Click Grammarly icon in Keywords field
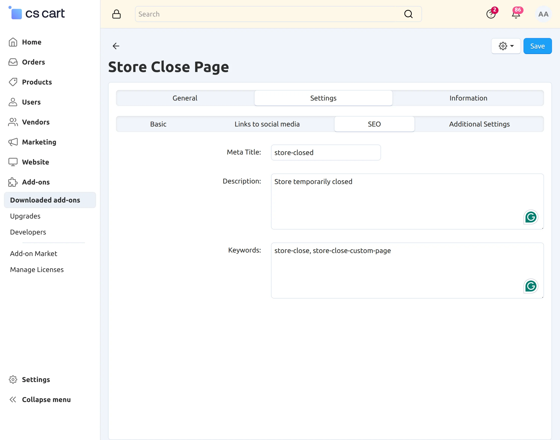This screenshot has height=440, width=560. (531, 286)
